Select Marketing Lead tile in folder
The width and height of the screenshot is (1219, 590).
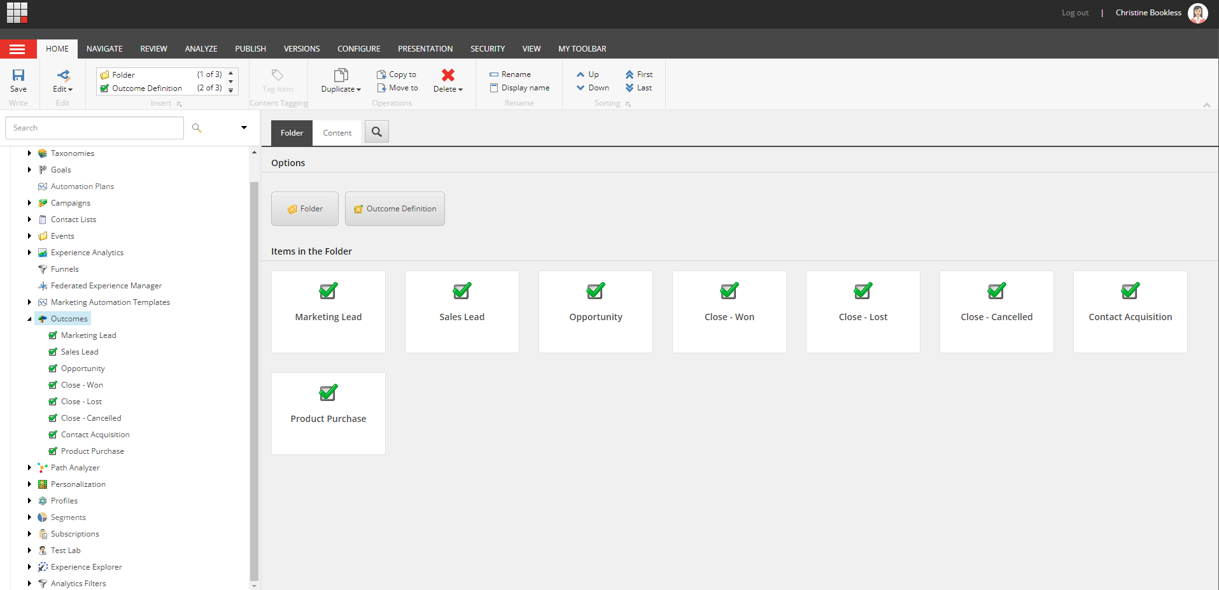328,311
